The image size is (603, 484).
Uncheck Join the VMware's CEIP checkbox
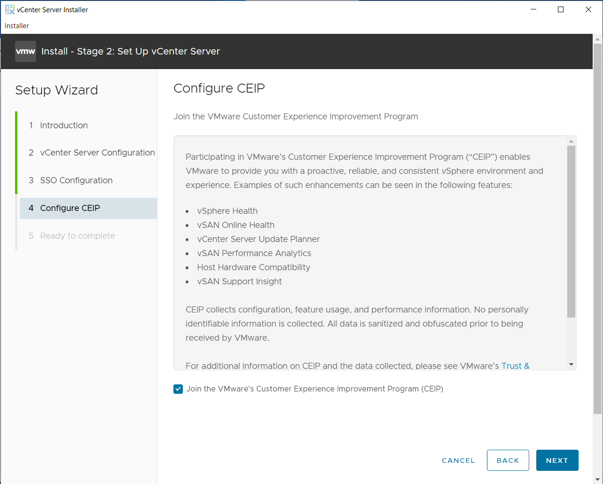click(x=178, y=389)
